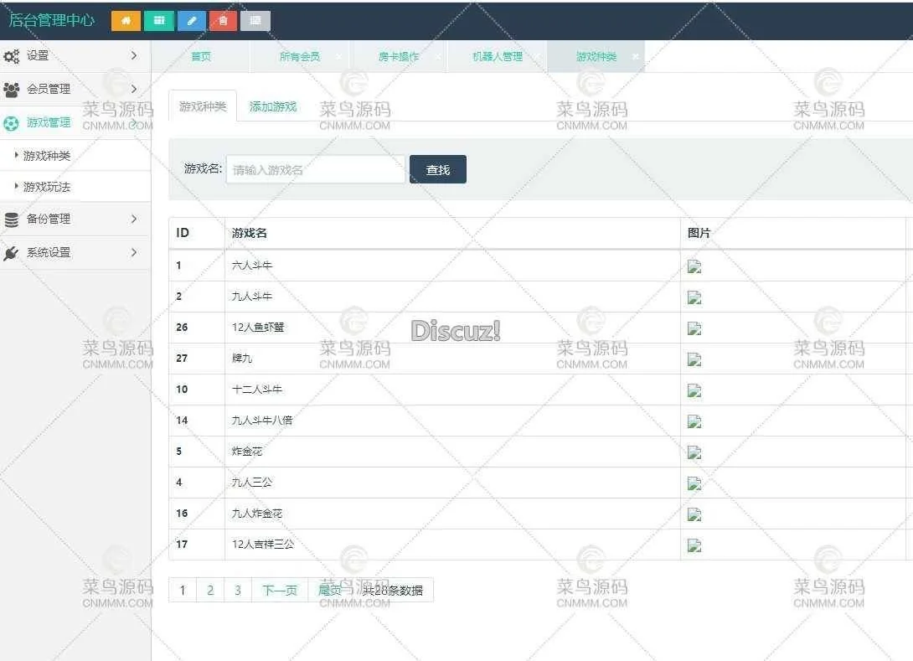Viewport: 913px width, 661px height.
Task: Expand the 设置 sidebar menu chevron
Action: click(x=134, y=55)
